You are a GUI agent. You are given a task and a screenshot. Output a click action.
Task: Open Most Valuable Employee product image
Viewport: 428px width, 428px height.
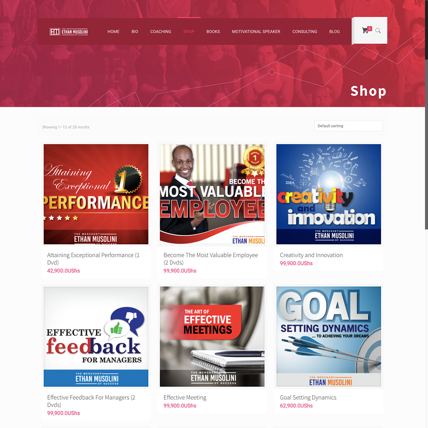click(x=212, y=194)
